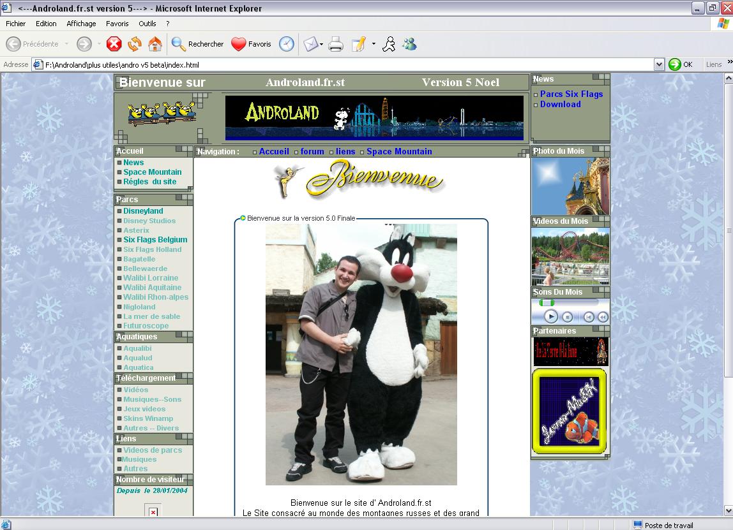733x530 pixels.
Task: Click liens navigation link
Action: click(x=345, y=151)
